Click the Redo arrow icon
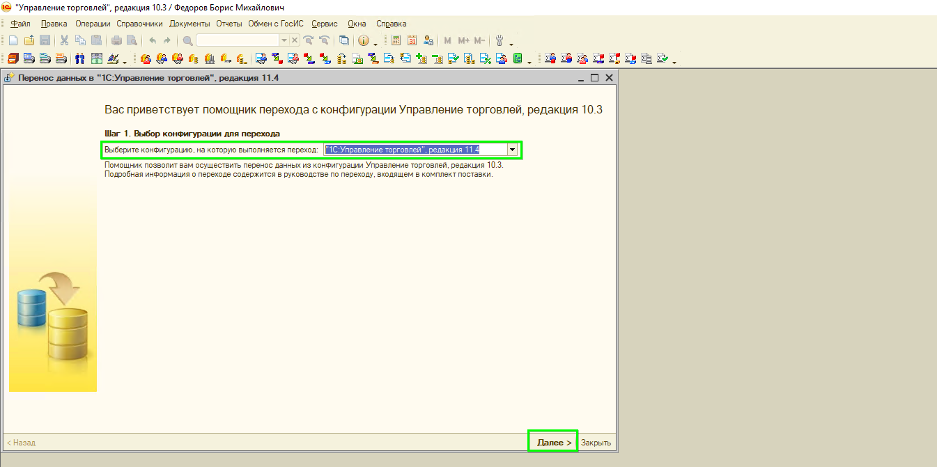This screenshot has width=937, height=467. (167, 40)
